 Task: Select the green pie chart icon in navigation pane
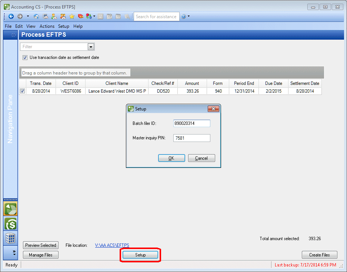pos(10,208)
